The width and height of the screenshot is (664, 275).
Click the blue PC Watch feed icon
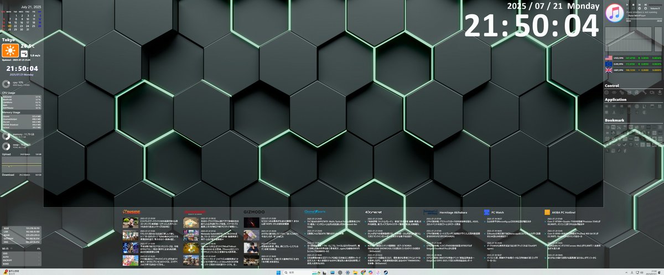486,212
